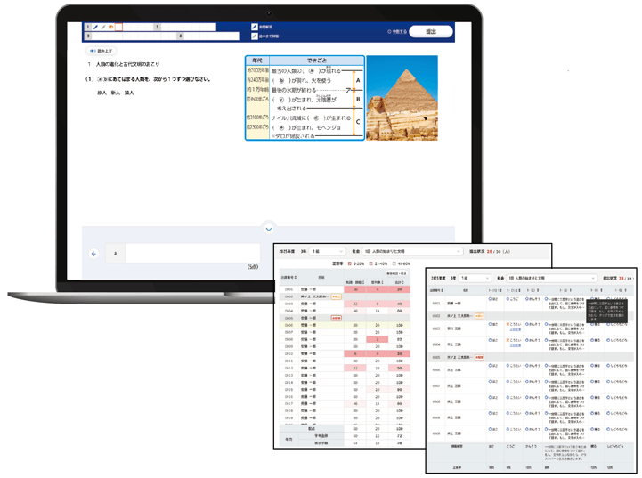Select the radio option left of 提出 button
This screenshot has height=478, width=642.
389,32
